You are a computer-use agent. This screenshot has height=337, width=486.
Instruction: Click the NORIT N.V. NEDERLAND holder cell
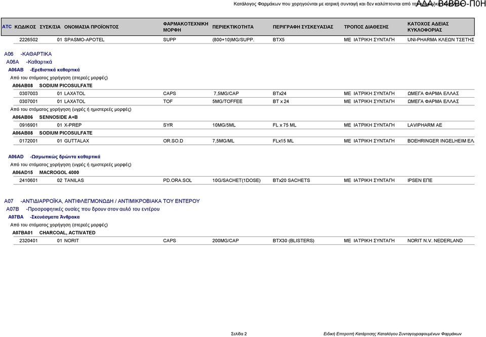tap(435, 241)
